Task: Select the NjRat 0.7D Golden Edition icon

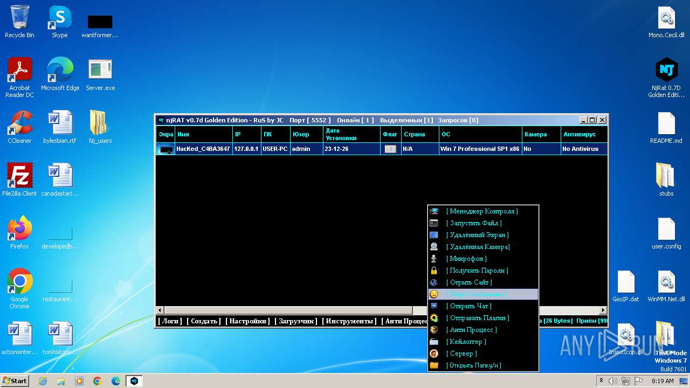Action: [x=666, y=78]
